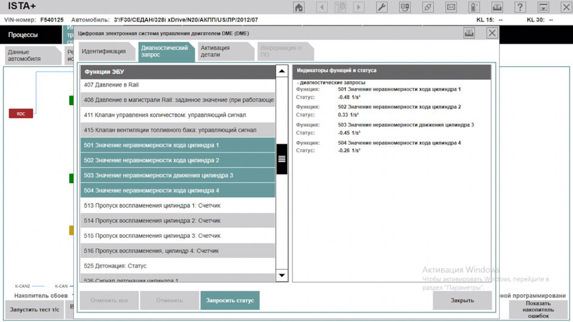Viewport: 573px width, 322px height.
Task: Click Индикаторы функций и статуса header
Action: click(392, 72)
